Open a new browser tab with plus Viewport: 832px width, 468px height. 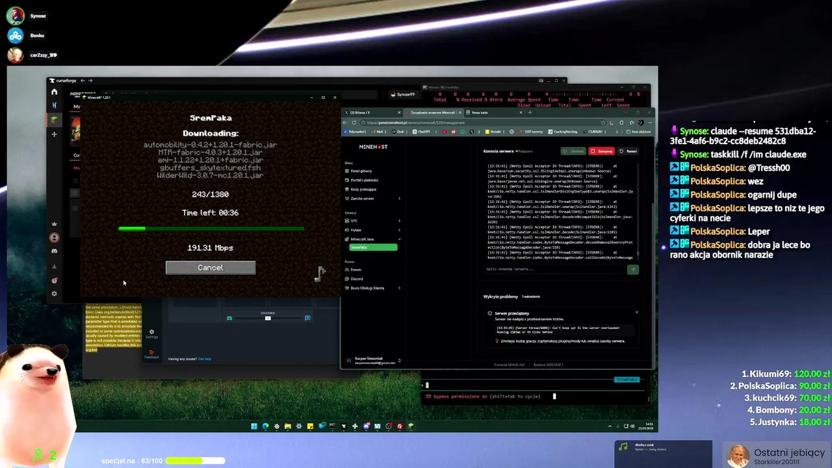click(x=530, y=112)
